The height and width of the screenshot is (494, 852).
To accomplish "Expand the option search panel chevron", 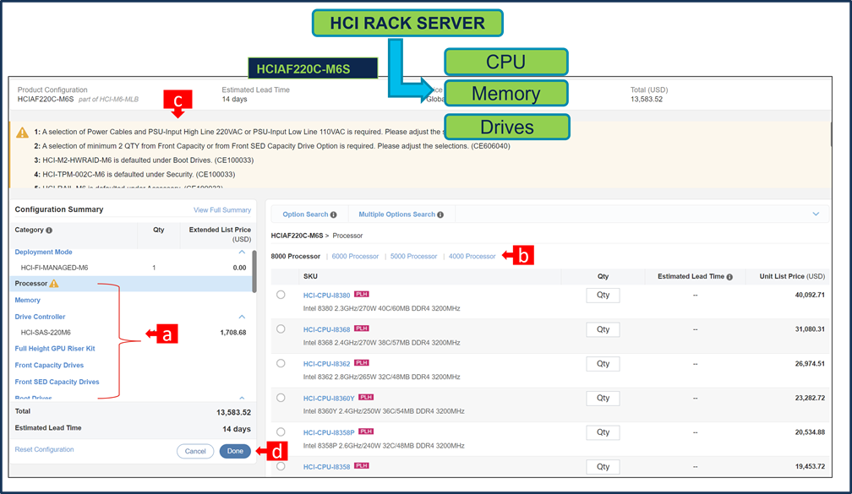I will click(x=816, y=214).
